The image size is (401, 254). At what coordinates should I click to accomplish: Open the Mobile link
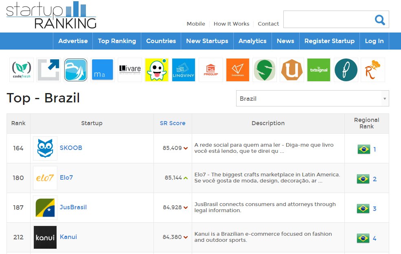click(196, 24)
